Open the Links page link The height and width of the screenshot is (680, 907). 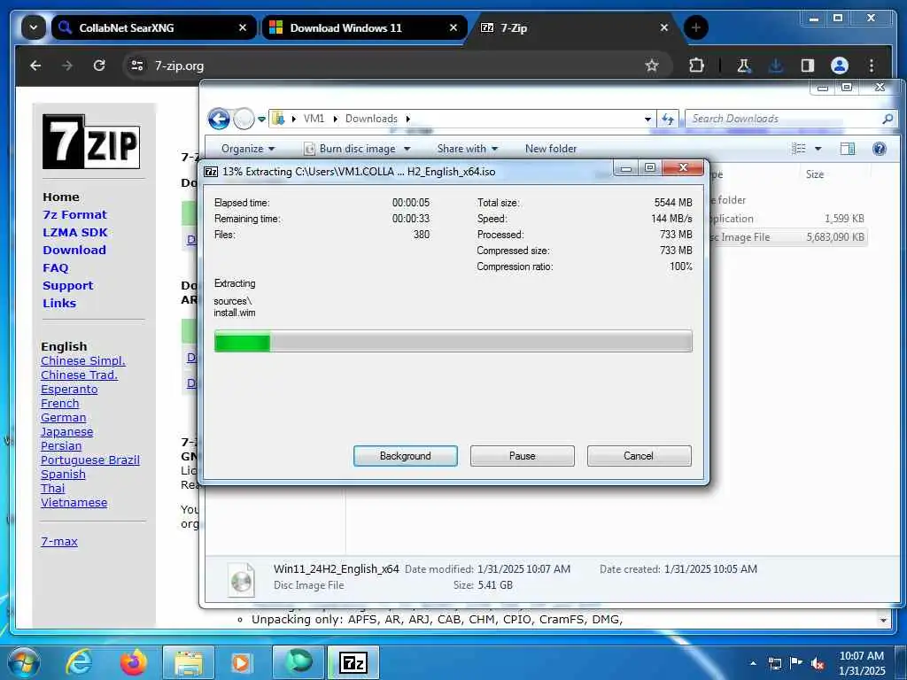point(59,303)
